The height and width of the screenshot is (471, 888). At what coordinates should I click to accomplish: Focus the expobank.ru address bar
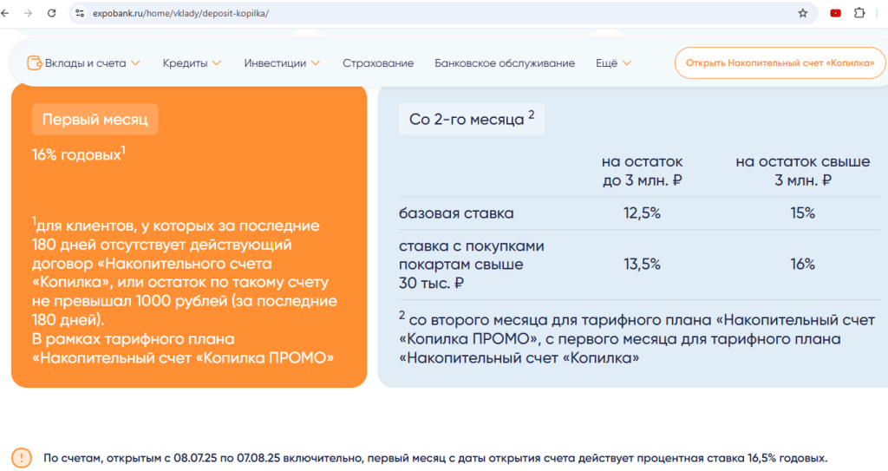click(x=441, y=13)
